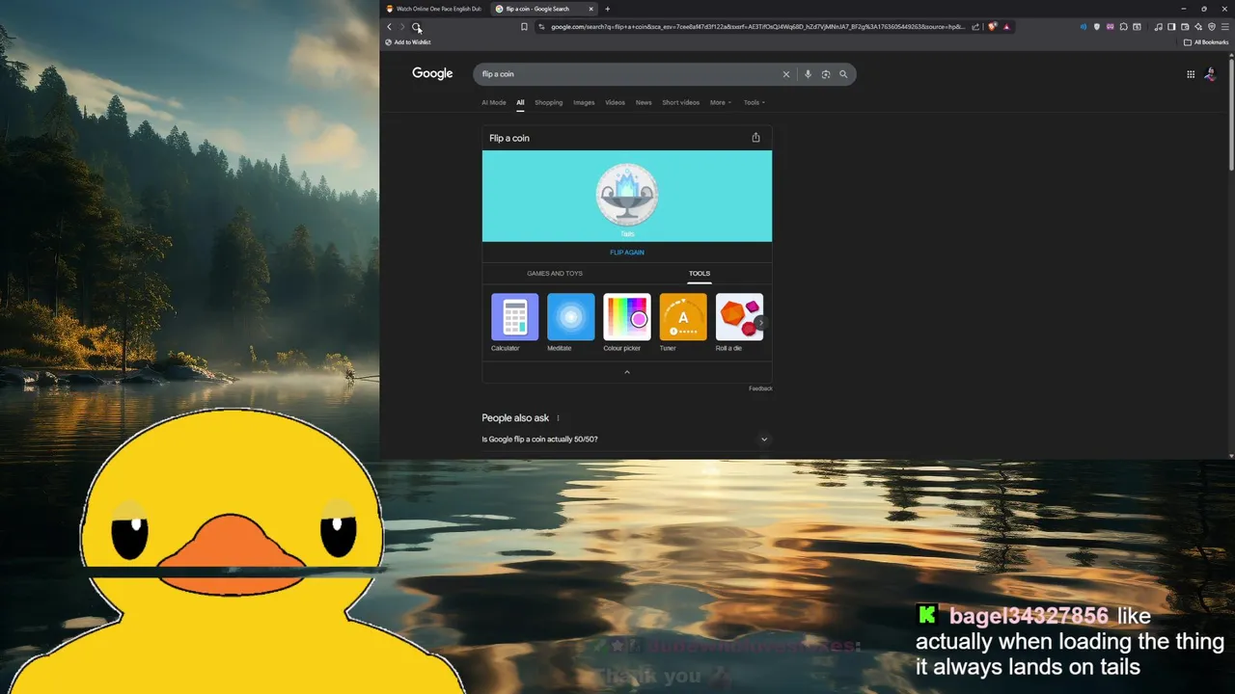Open the browser main menu
This screenshot has width=1235, height=694.
click(1225, 27)
